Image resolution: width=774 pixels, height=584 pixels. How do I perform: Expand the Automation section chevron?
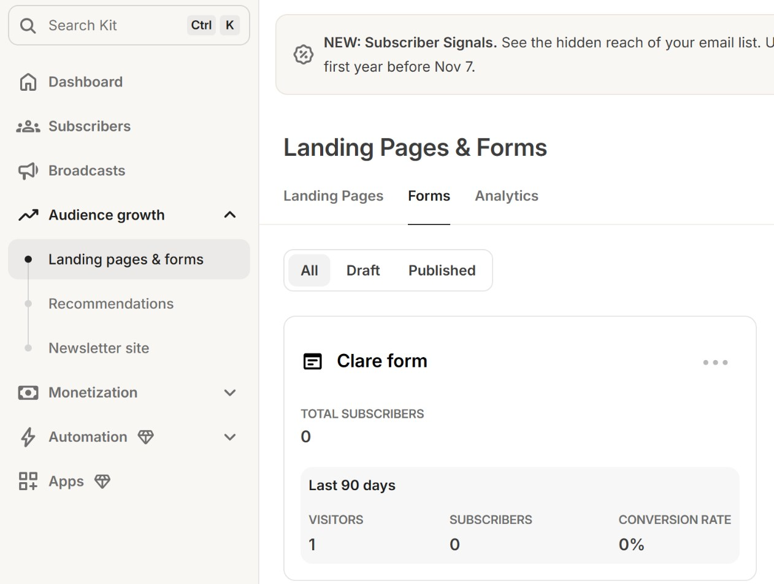pos(230,437)
